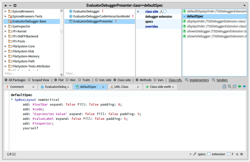Click the Implementors link

(x=199, y=80)
